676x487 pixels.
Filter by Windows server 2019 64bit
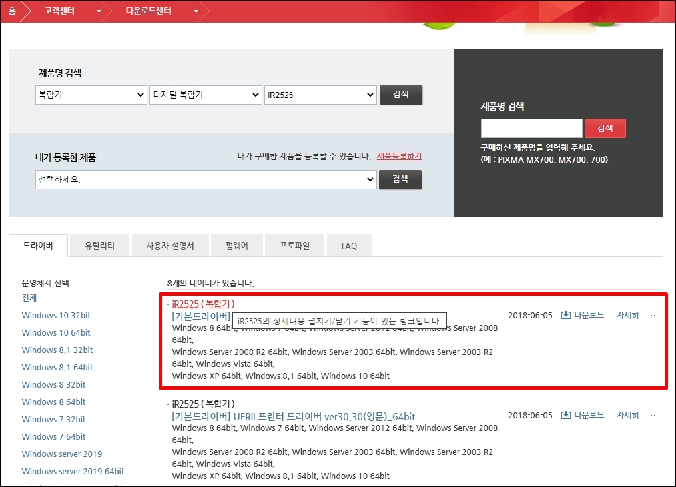pyautogui.click(x=73, y=471)
